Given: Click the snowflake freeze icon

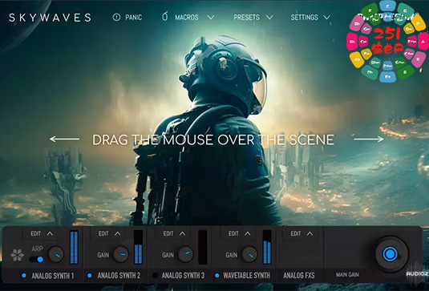Looking at the screenshot, I should [x=17, y=255].
